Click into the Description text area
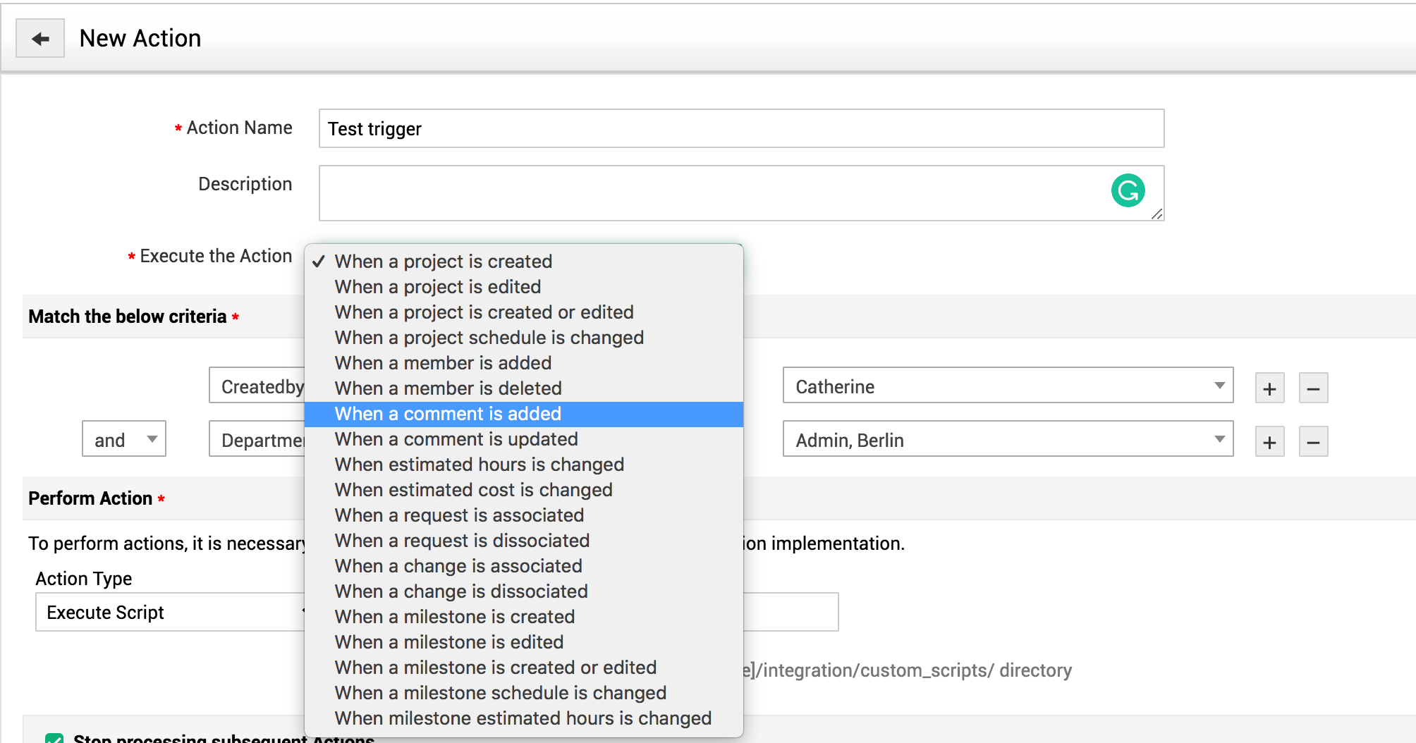The image size is (1416, 743). click(705, 193)
